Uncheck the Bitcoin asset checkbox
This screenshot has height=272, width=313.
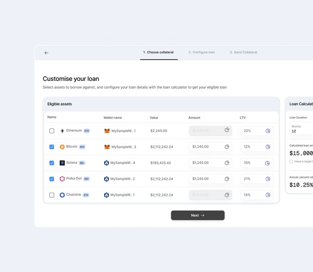[52, 147]
